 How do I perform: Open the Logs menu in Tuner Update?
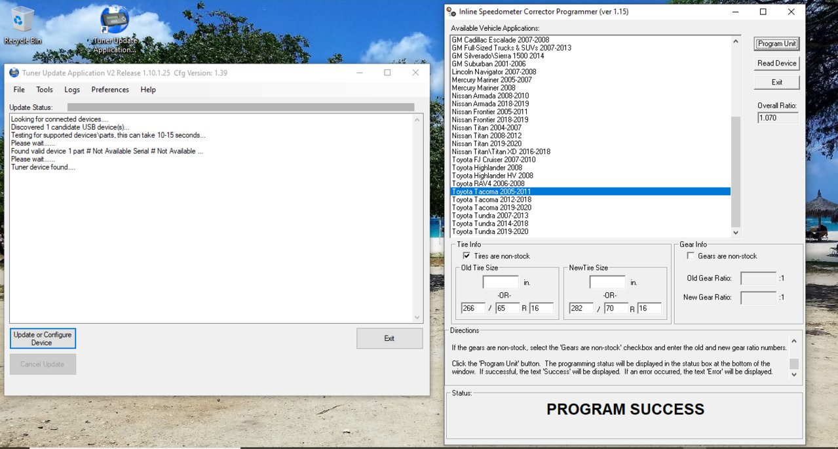coord(72,90)
